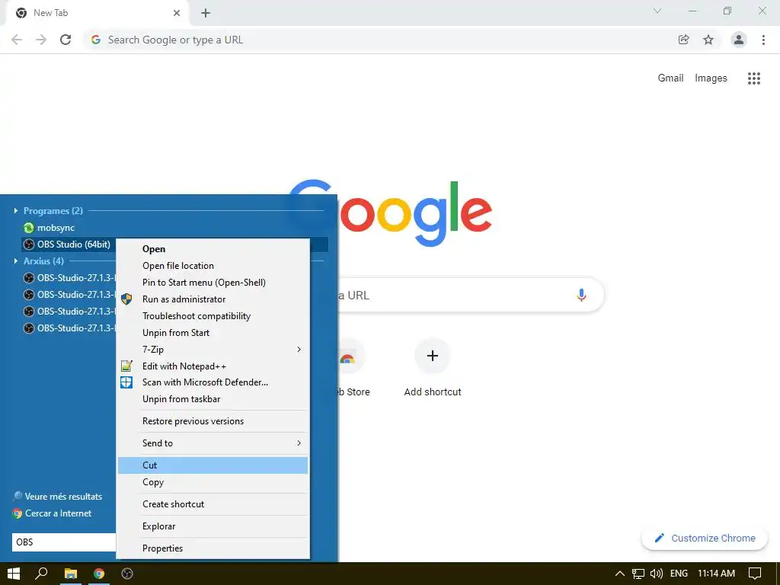The image size is (780, 585).
Task: Choose Explorar in the context menu
Action: [213, 526]
